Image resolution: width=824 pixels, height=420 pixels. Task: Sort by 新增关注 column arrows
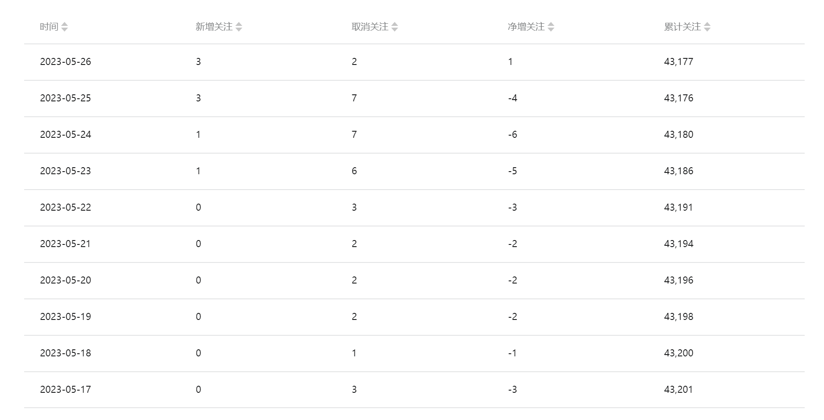pyautogui.click(x=239, y=27)
